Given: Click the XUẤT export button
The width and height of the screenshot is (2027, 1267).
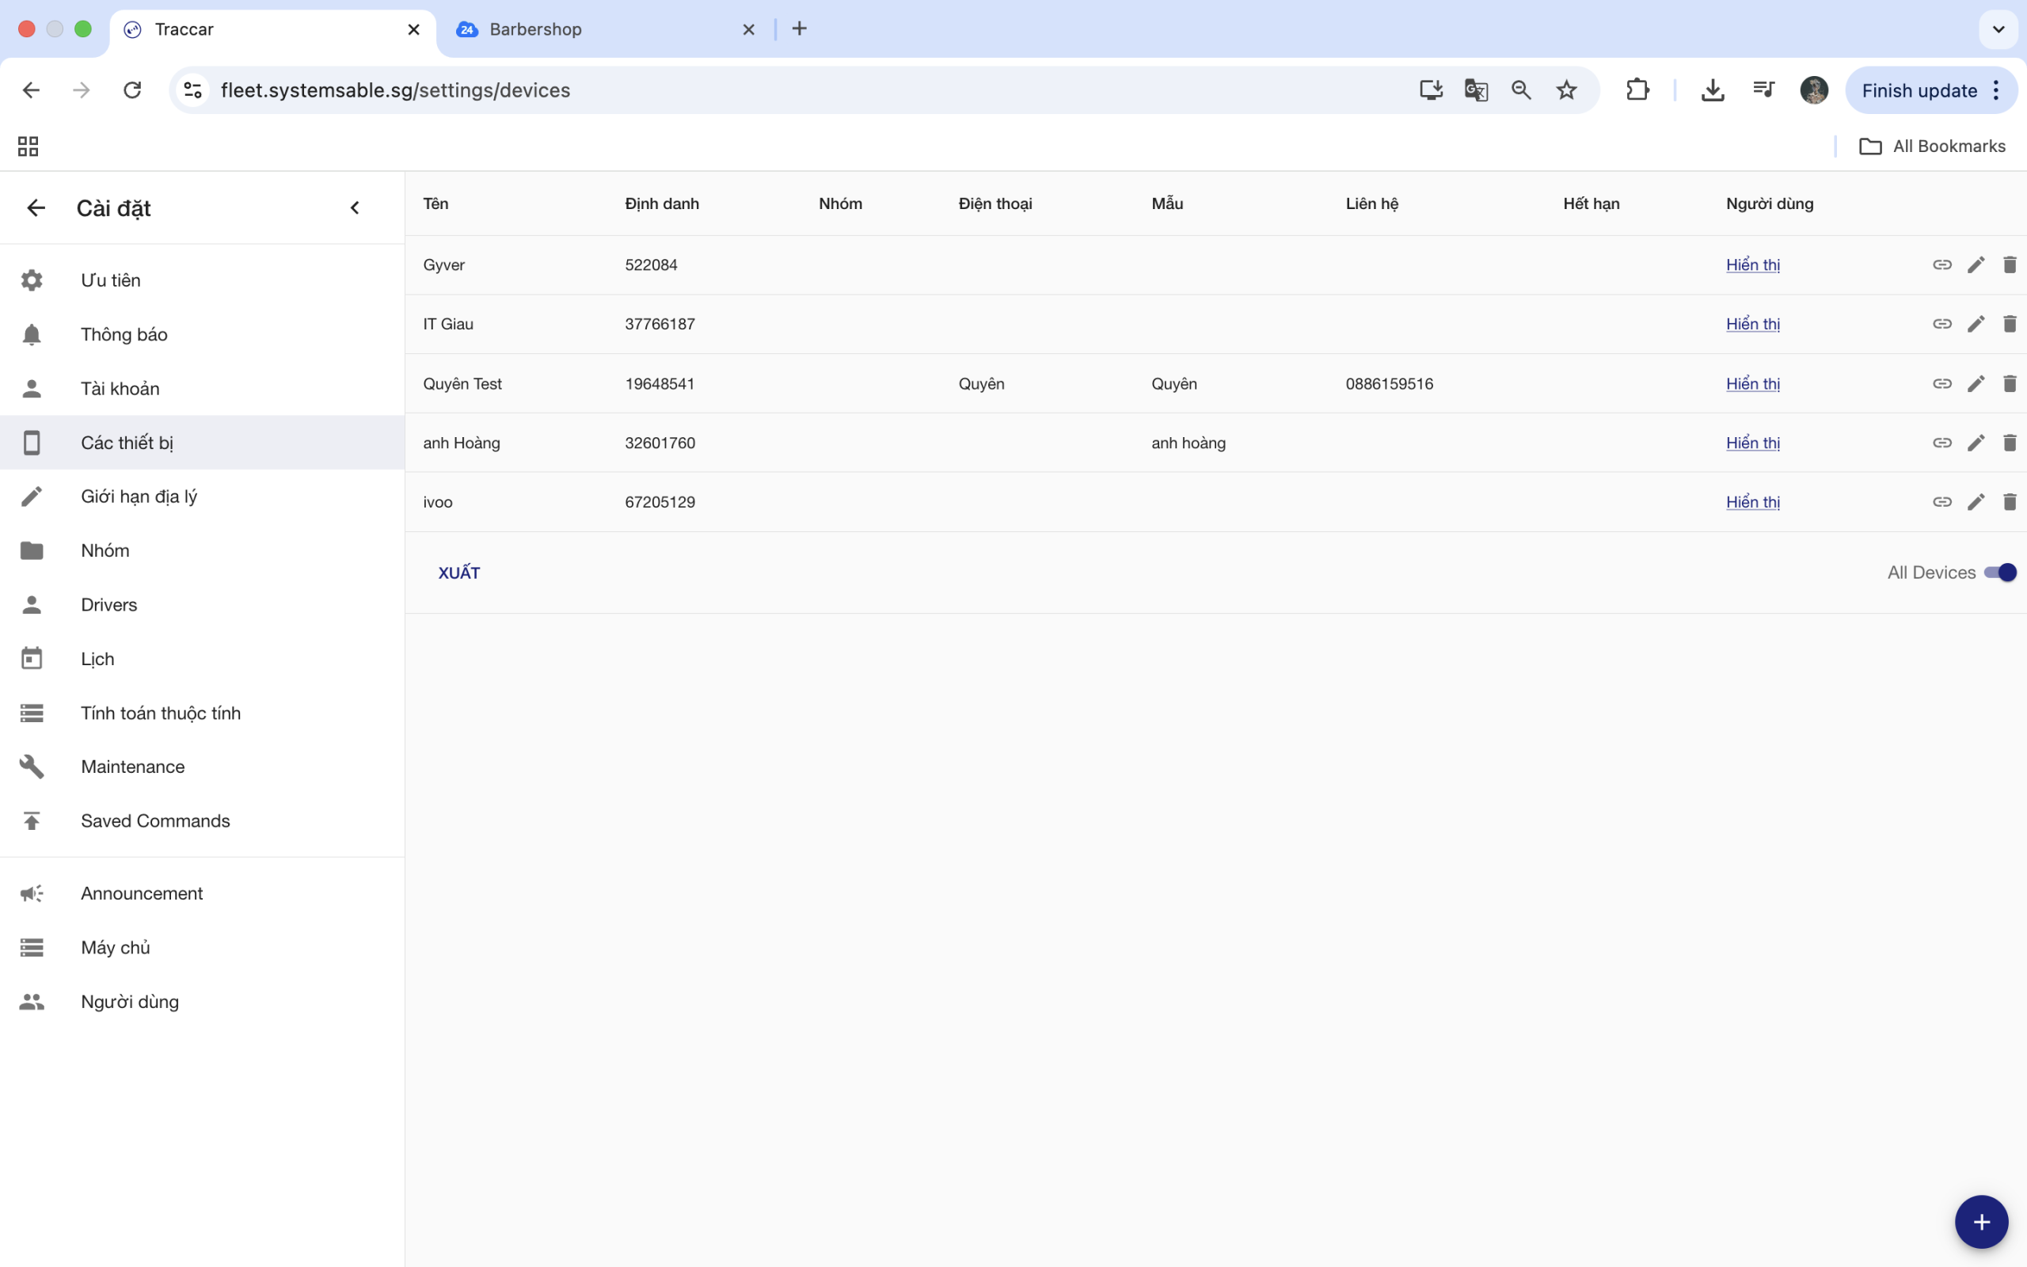Looking at the screenshot, I should pyautogui.click(x=459, y=573).
